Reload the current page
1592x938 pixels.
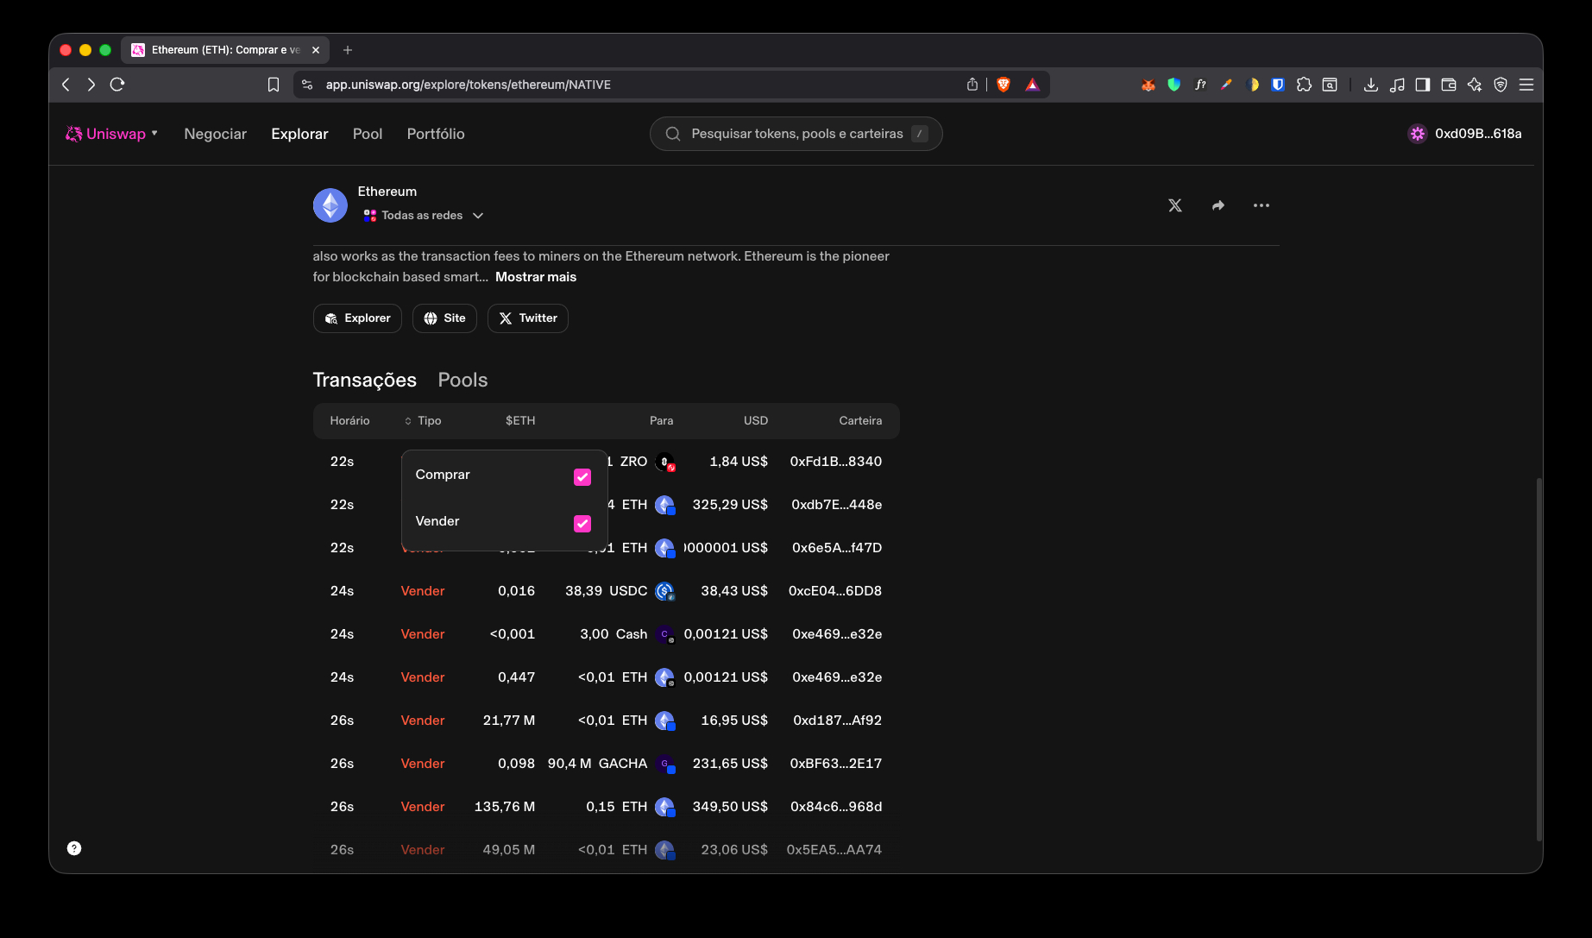(x=117, y=85)
